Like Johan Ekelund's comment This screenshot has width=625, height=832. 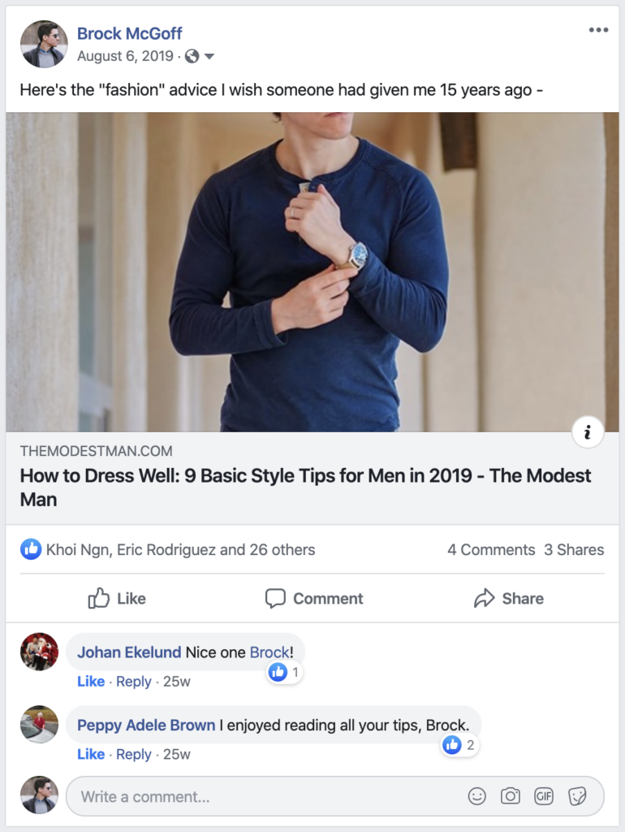(x=91, y=682)
